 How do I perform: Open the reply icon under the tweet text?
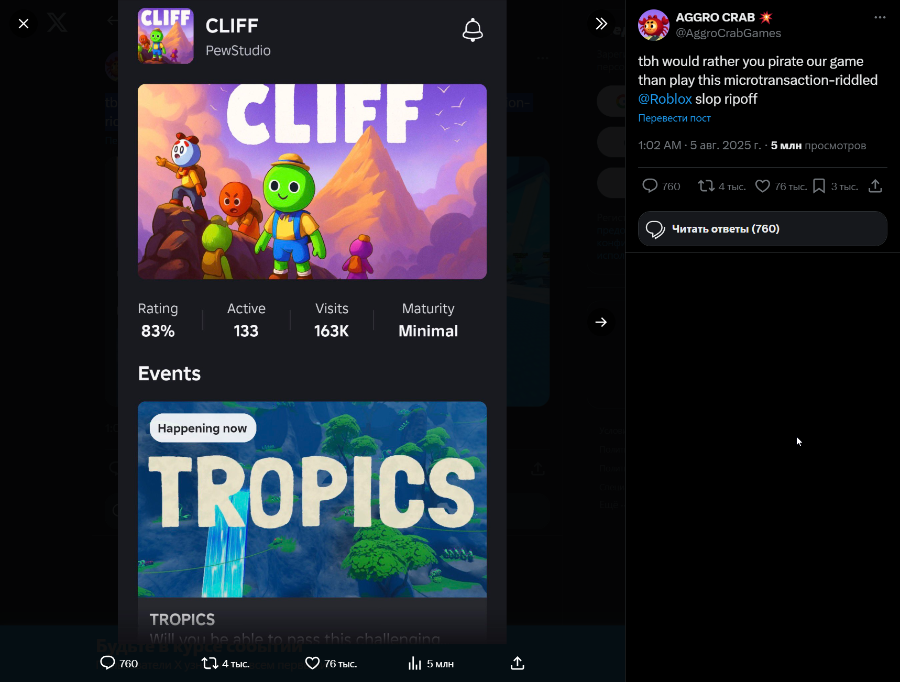coord(650,186)
